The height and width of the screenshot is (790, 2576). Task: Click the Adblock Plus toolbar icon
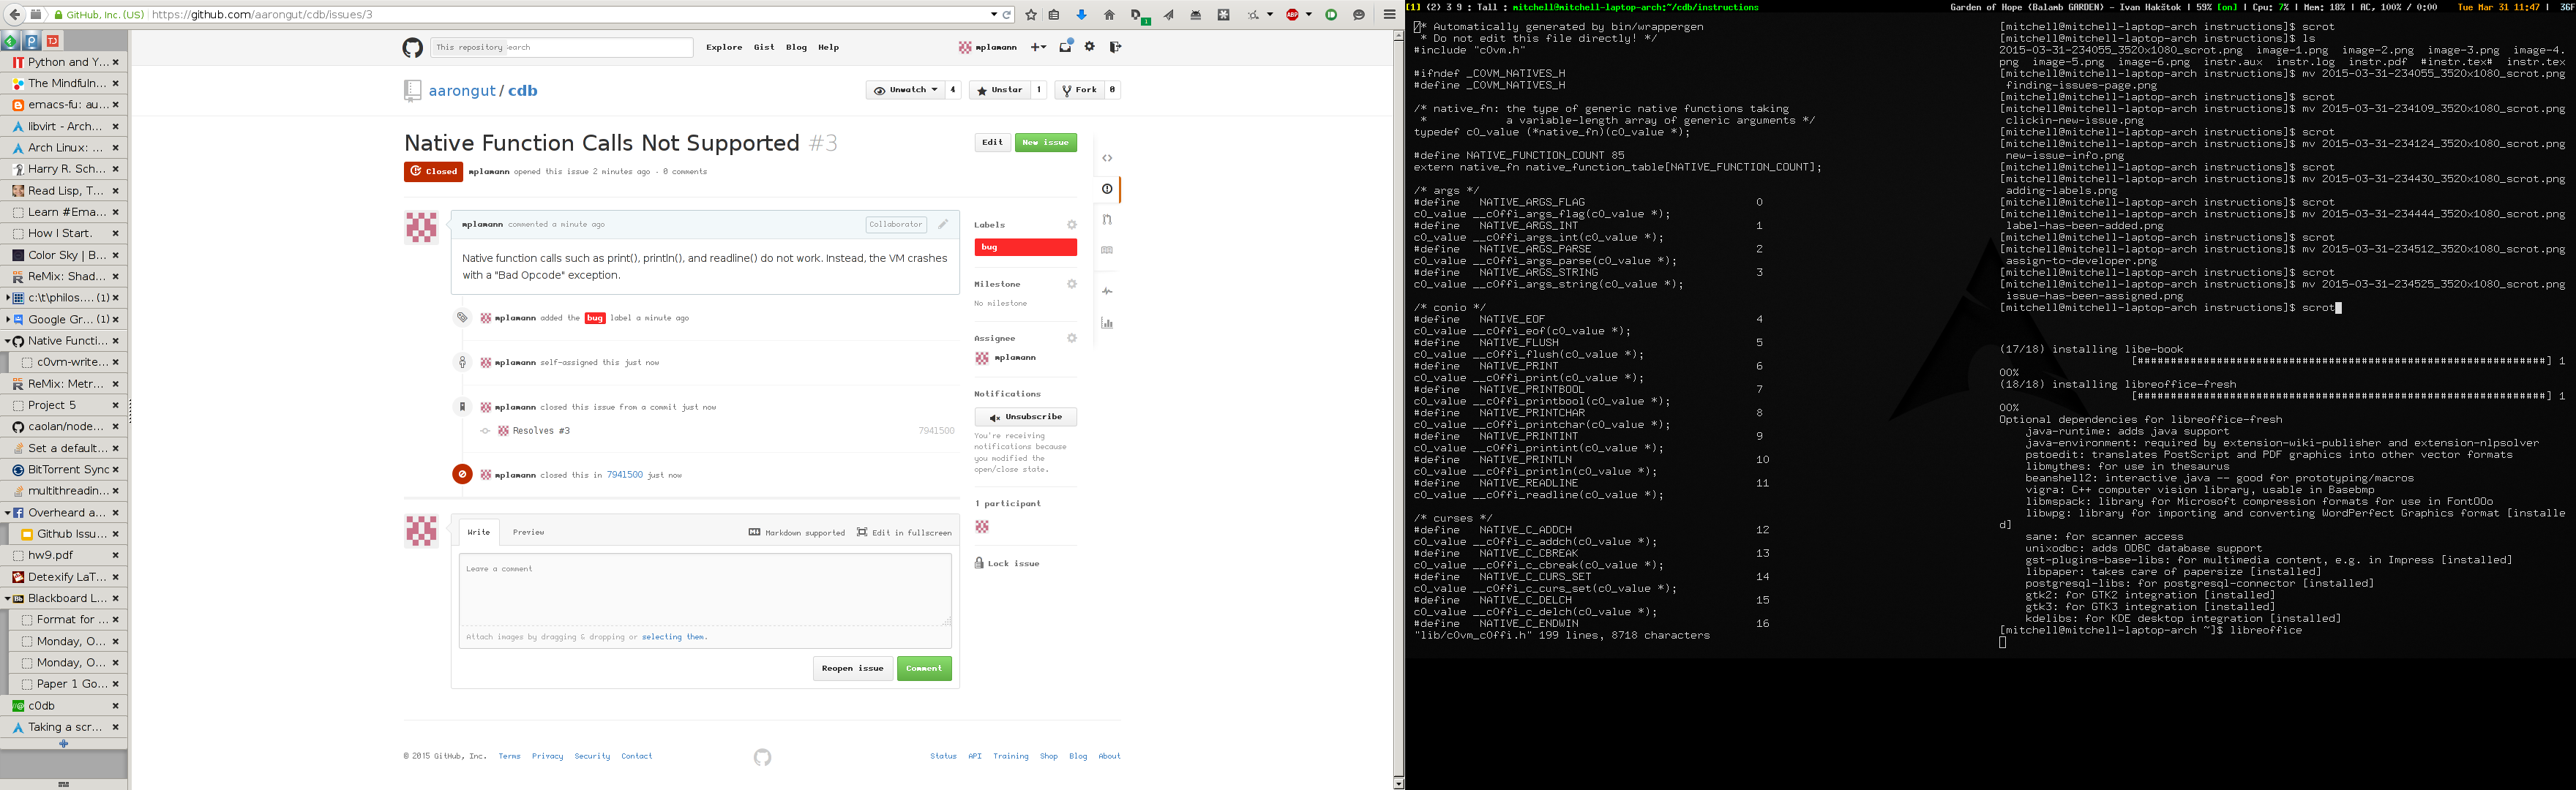pos(1292,15)
